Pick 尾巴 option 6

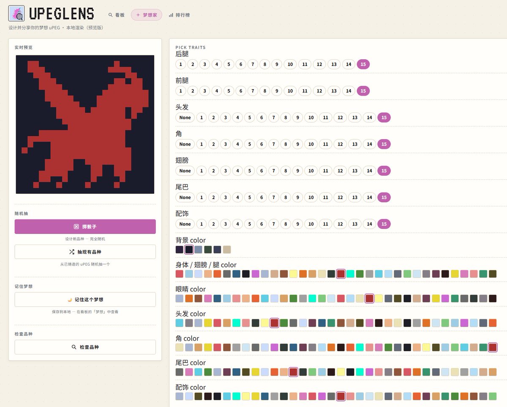click(x=262, y=198)
